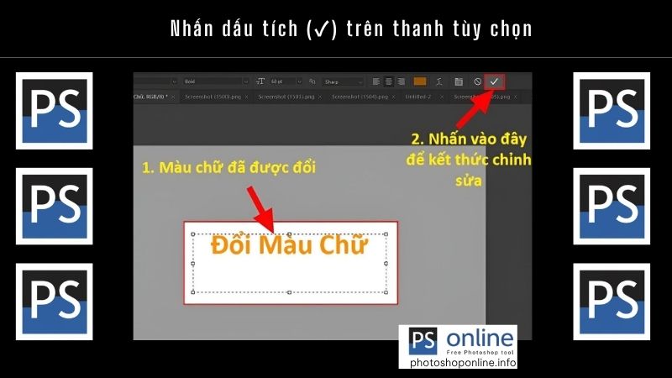Switch to the Screenshot (1500).png tab
The width and height of the screenshot is (672, 378).
click(x=213, y=97)
